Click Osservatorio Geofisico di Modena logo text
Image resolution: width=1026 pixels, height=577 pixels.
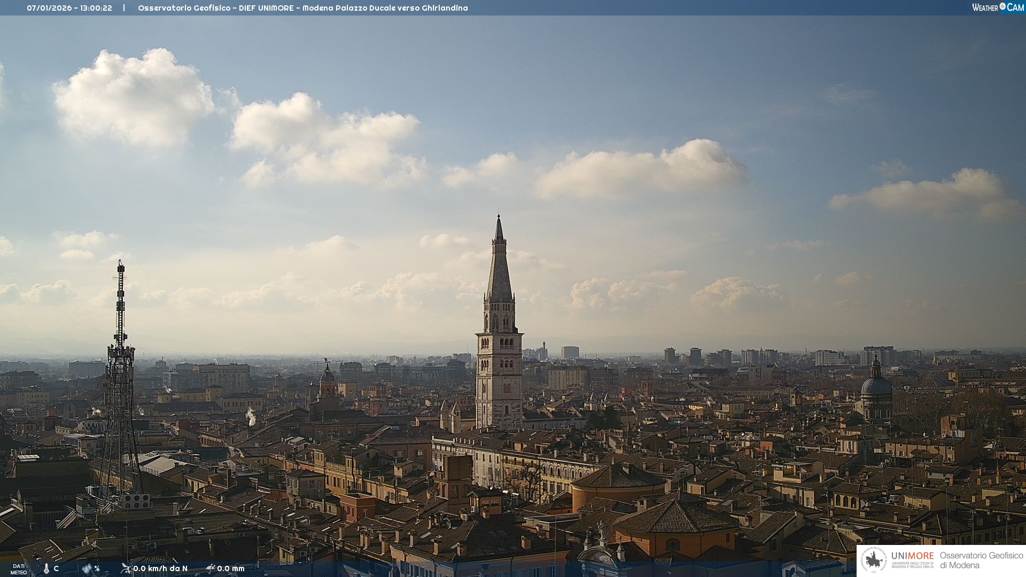pos(981,560)
